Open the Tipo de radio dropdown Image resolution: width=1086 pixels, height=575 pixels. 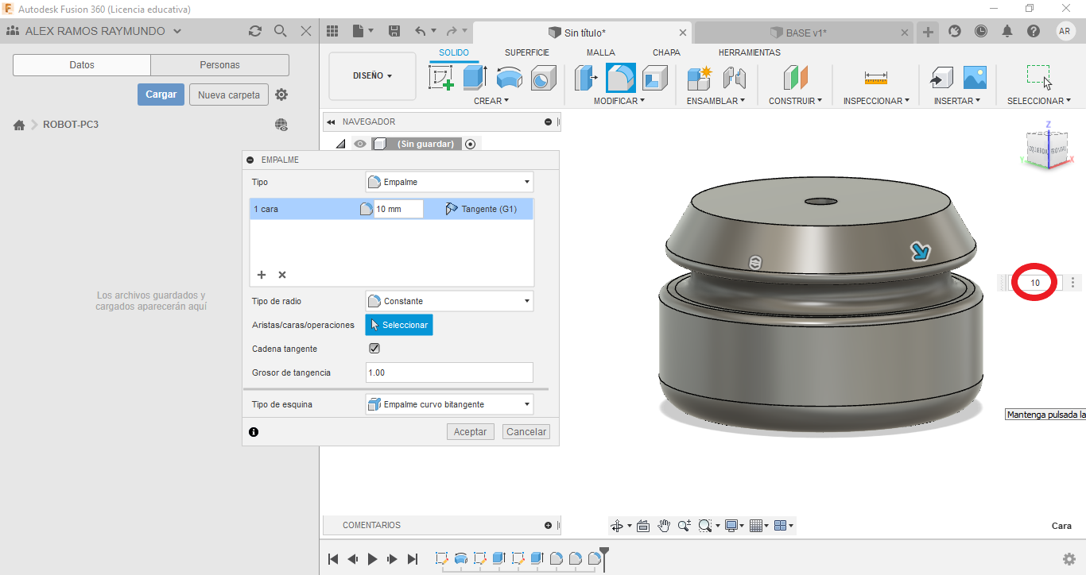[x=449, y=301]
